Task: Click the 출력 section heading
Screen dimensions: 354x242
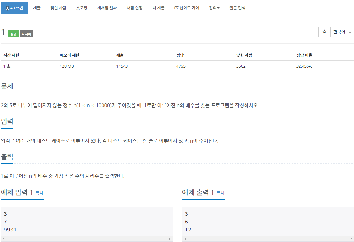Action: pos(7,156)
